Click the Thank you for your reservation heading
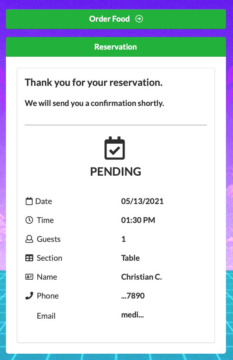Viewport: 233px width, 360px height. coord(94,83)
